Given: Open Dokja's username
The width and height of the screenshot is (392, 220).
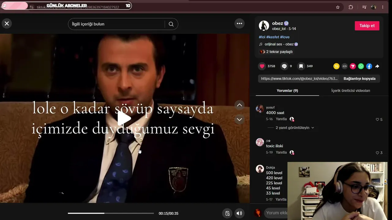Looking at the screenshot, I should pos(270,167).
